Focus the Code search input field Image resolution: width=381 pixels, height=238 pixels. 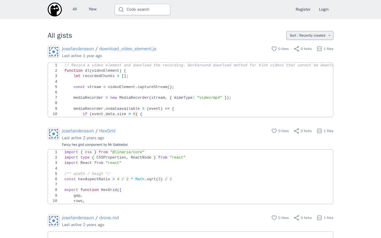click(x=146, y=10)
